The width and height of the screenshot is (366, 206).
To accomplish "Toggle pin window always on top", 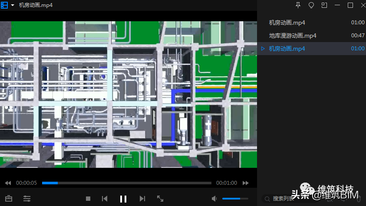I will tap(298, 5).
